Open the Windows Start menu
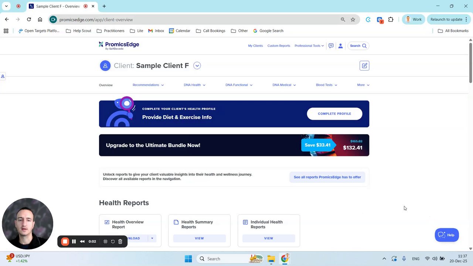The height and width of the screenshot is (266, 473). click(188, 259)
